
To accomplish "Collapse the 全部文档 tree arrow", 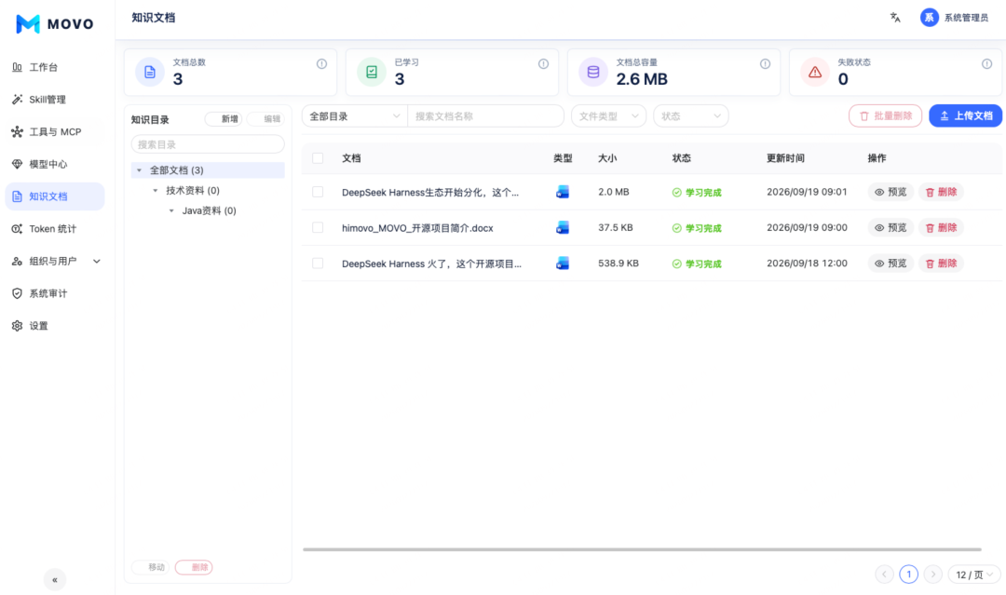I will (x=139, y=170).
